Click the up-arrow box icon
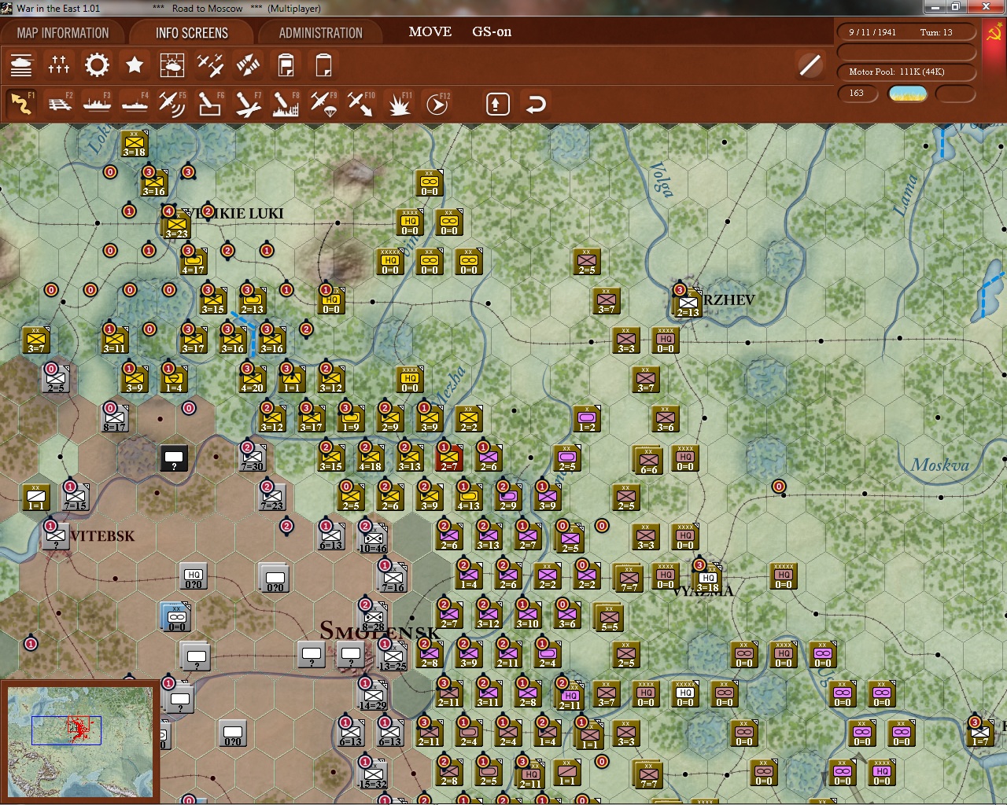Viewport: 1007px width, 805px height. pos(498,104)
